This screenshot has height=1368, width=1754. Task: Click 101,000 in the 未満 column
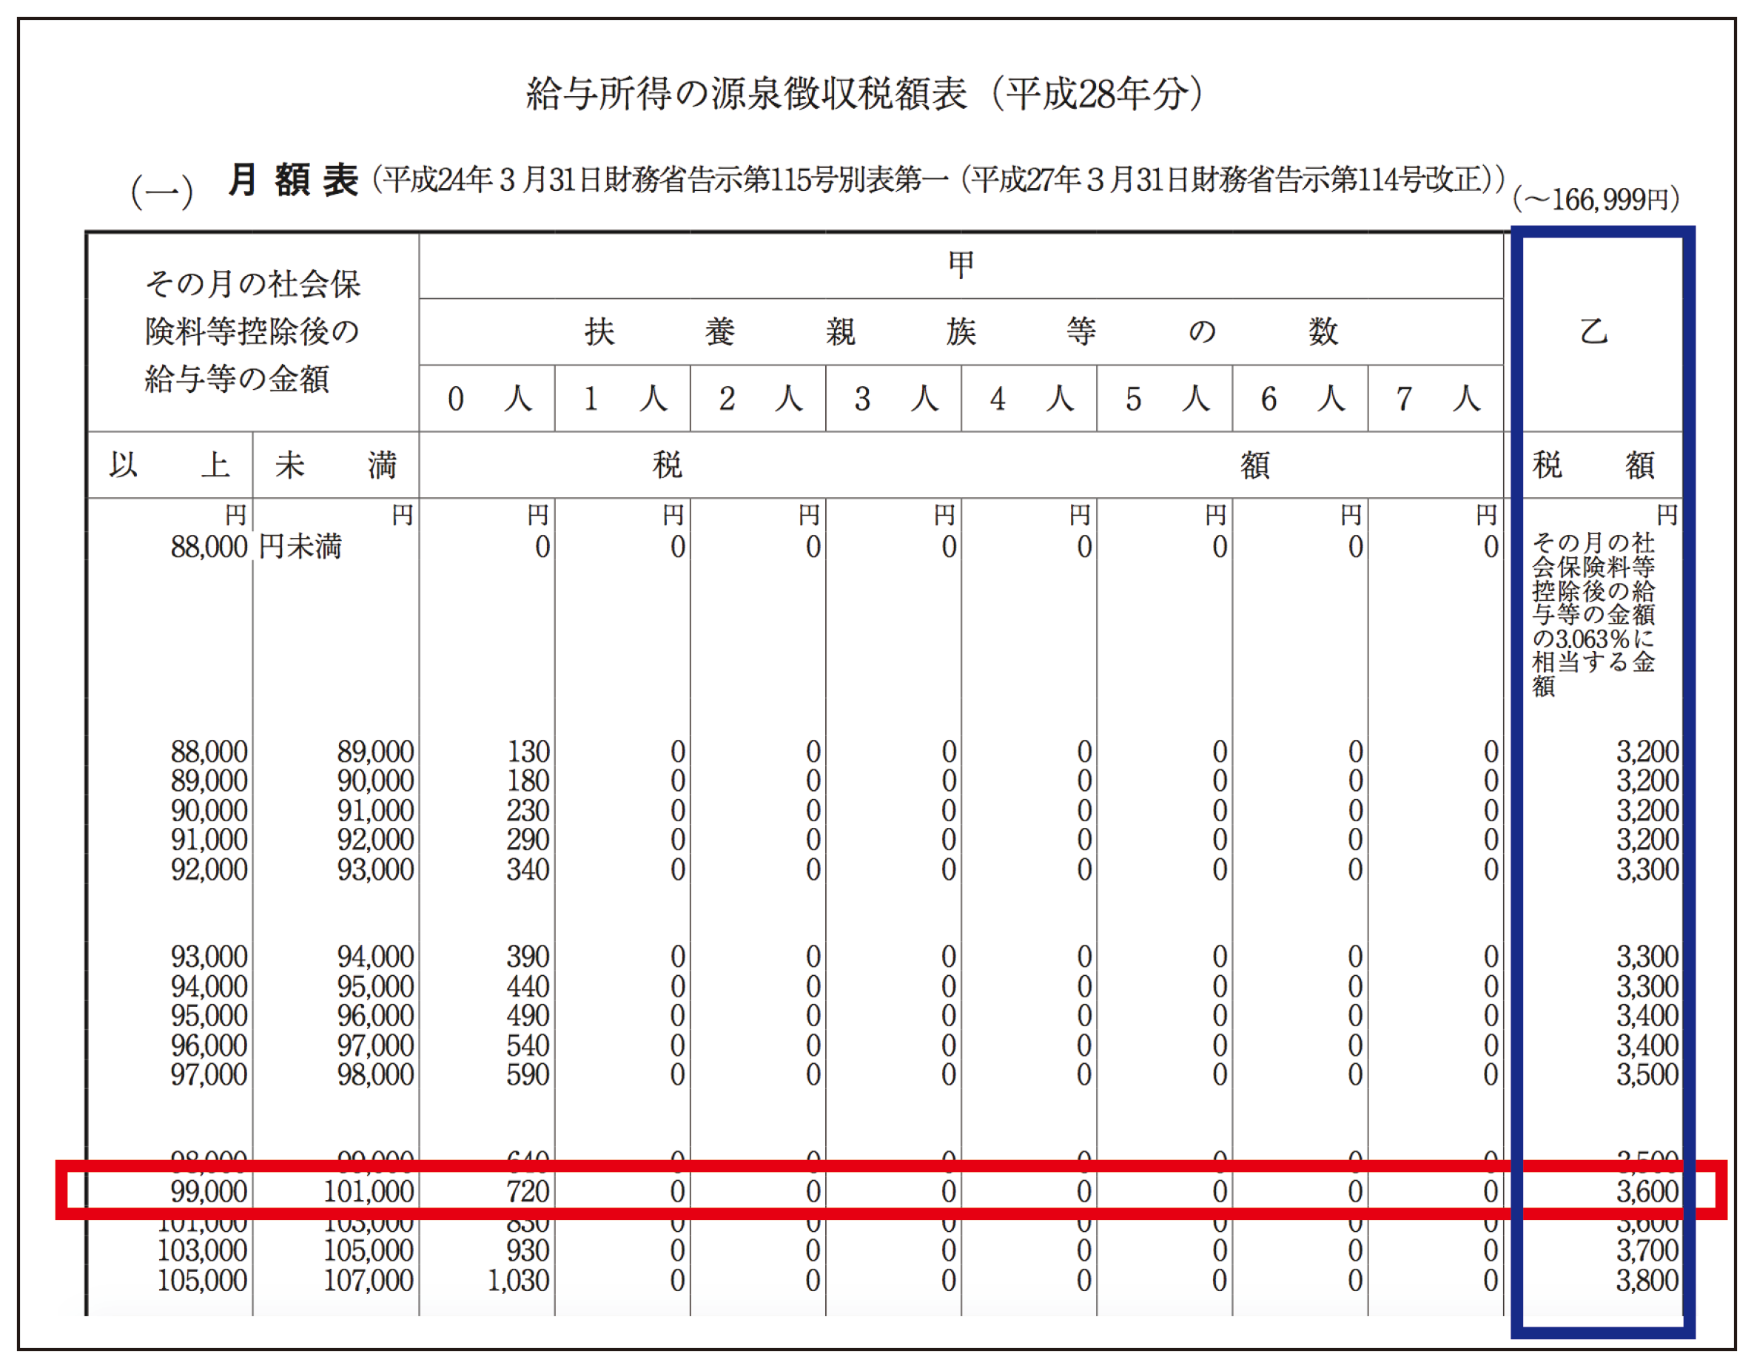pyautogui.click(x=369, y=1191)
